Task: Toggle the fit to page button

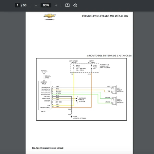Action: 67,5
